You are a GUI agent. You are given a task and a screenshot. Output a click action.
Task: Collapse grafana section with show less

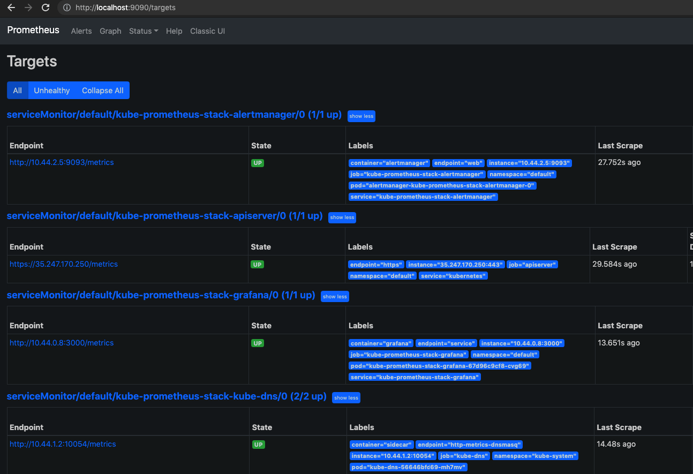pyautogui.click(x=335, y=296)
